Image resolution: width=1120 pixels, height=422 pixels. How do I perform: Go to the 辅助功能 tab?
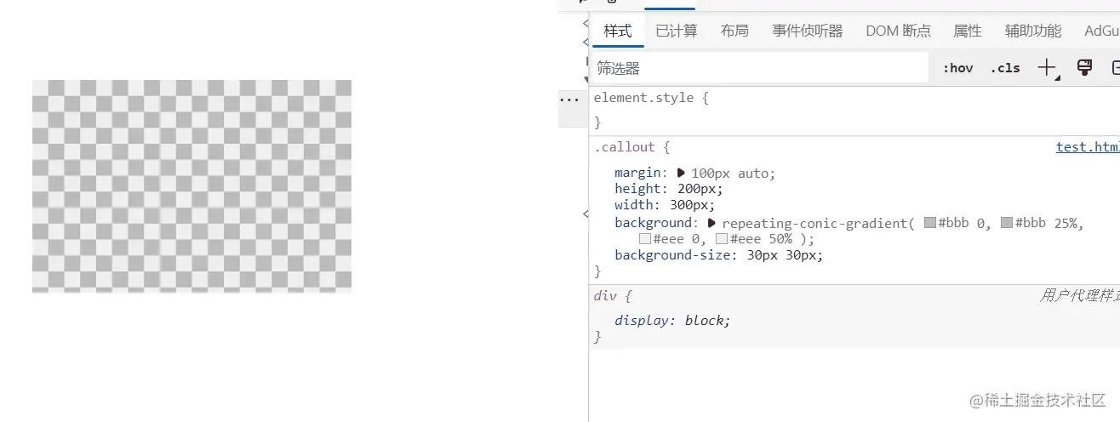[x=1033, y=31]
